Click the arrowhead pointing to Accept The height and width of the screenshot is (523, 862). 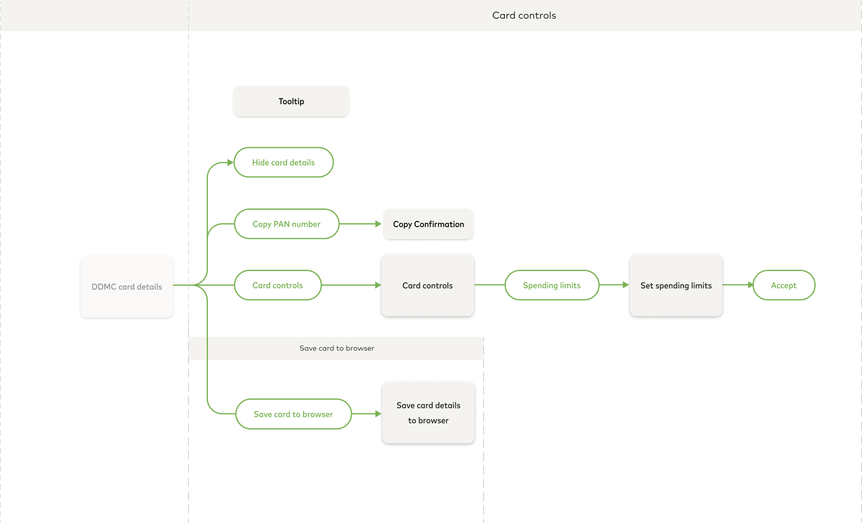(x=750, y=285)
